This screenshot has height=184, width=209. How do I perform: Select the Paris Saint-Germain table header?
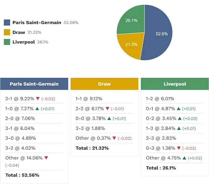34,84
